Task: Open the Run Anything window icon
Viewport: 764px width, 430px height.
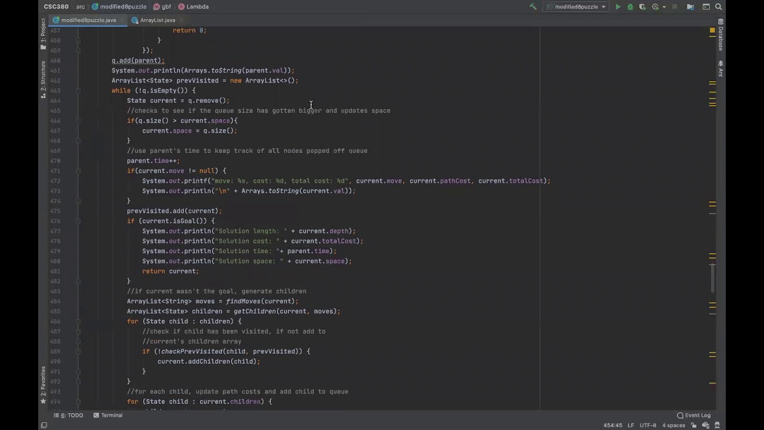Action: tap(706, 7)
